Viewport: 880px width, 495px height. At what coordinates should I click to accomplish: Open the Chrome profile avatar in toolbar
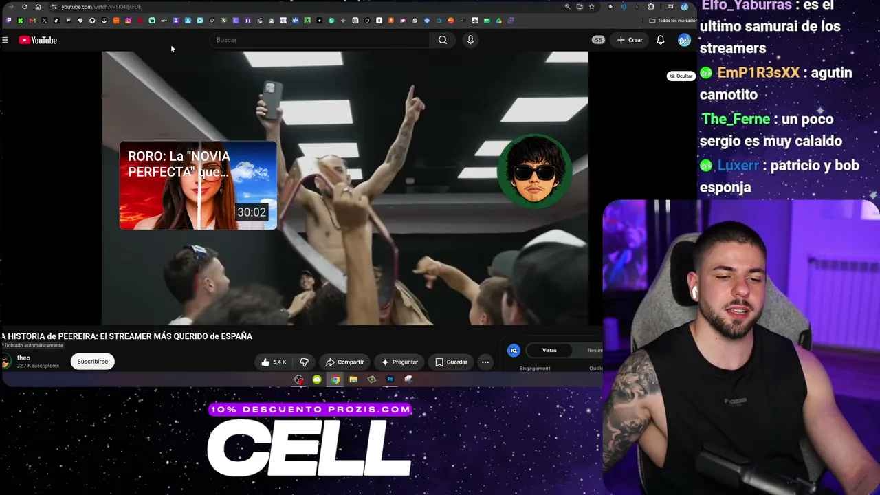click(x=684, y=7)
